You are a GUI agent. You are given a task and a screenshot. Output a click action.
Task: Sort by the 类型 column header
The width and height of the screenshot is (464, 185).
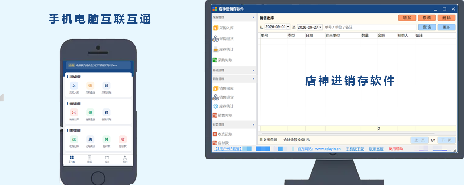pyautogui.click(x=296, y=36)
